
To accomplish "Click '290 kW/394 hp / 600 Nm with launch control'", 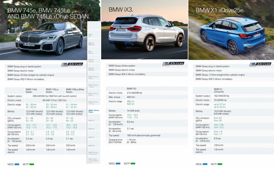I will point(55,96).
